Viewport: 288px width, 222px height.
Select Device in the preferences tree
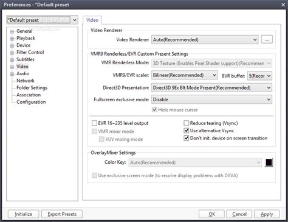pos(24,45)
